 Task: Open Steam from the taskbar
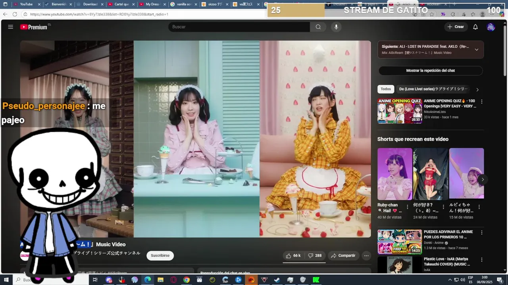click(x=277, y=280)
